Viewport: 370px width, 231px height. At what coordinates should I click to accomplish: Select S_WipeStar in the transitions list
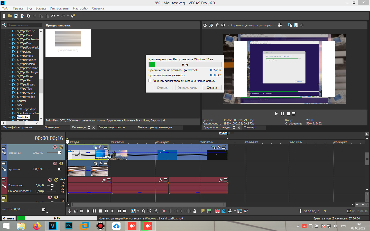[x=24, y=80]
